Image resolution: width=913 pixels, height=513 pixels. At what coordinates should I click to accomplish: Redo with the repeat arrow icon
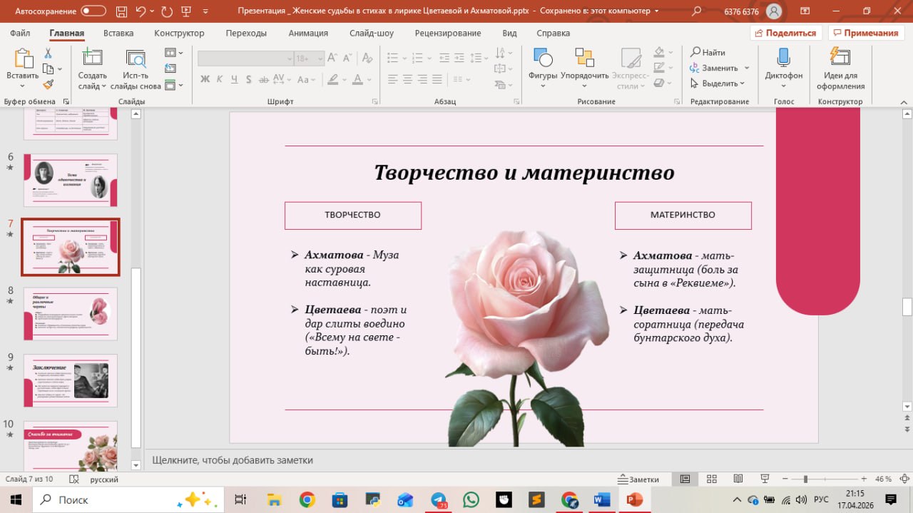click(x=167, y=11)
